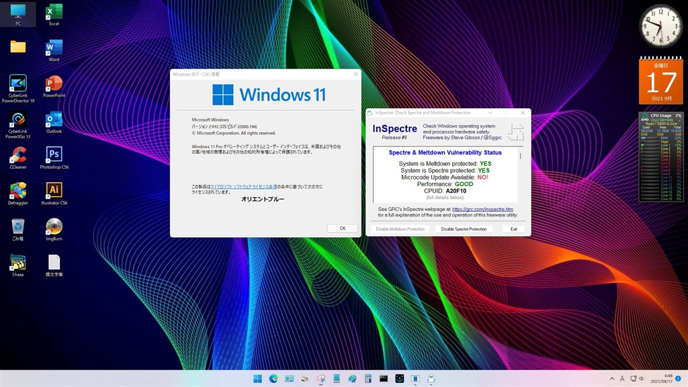Screen dimensions: 688x387
Task: Open the command prompt taskbar icon
Action: pos(384,379)
